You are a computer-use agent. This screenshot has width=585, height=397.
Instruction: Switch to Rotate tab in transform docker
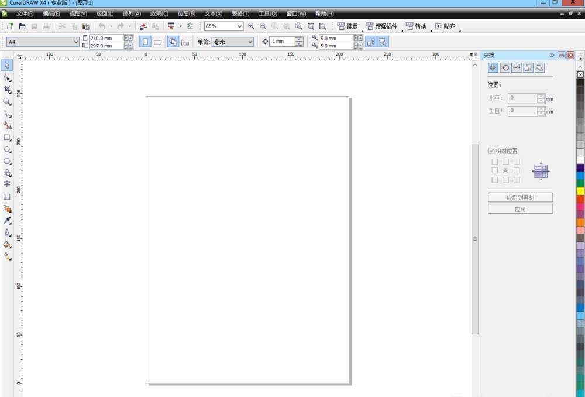click(x=505, y=68)
